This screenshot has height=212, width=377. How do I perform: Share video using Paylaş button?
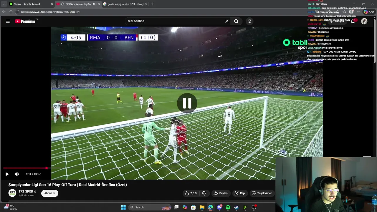pos(221,193)
